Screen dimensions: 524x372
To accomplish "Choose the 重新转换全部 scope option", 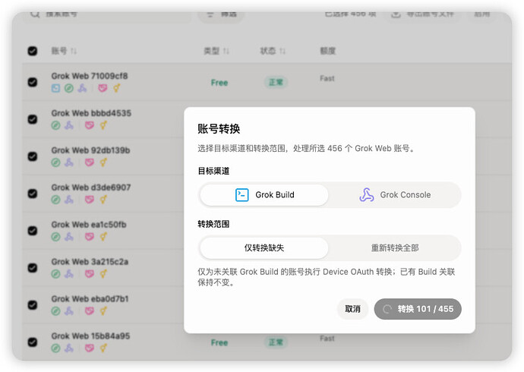I will [x=395, y=247].
